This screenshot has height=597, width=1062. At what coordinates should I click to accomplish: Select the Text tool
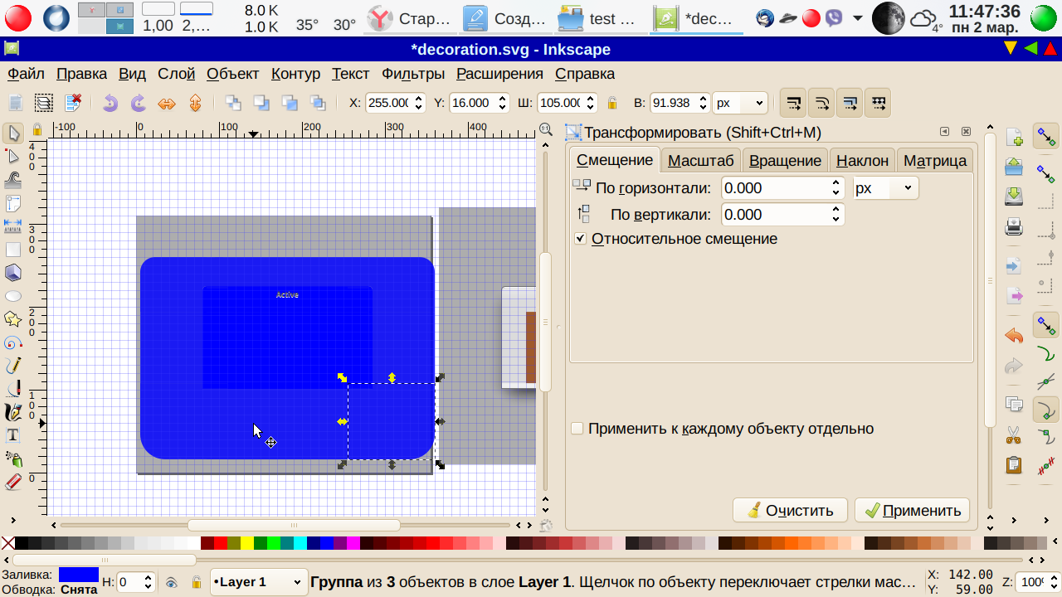(x=13, y=435)
